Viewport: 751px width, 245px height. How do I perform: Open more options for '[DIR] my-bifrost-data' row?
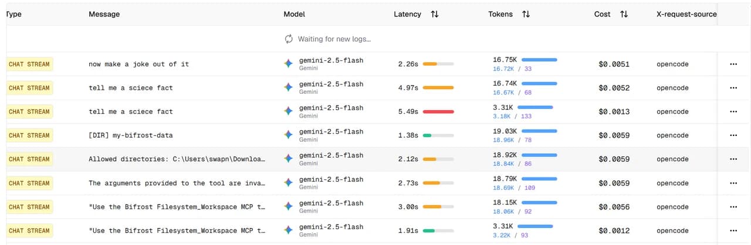(x=733, y=135)
